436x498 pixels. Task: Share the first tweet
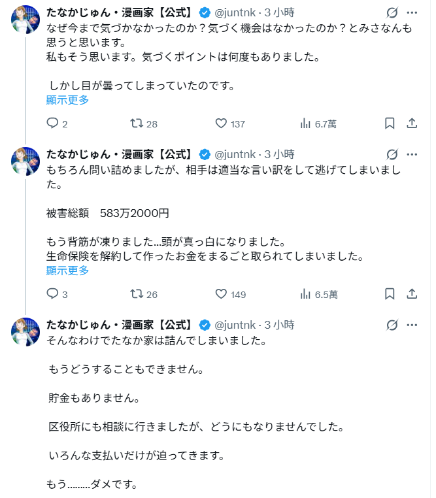[x=412, y=124]
